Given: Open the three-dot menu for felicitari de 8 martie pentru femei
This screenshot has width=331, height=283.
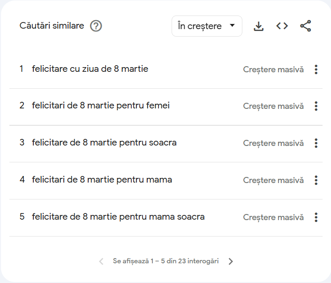Looking at the screenshot, I should [x=316, y=106].
